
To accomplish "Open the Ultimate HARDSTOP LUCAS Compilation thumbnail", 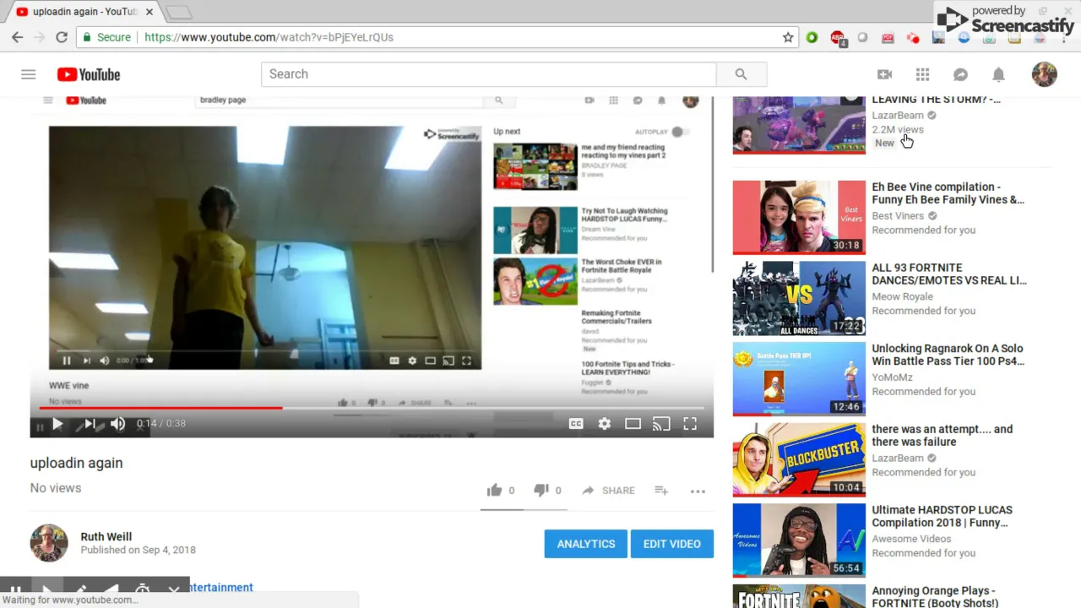I will click(x=799, y=540).
